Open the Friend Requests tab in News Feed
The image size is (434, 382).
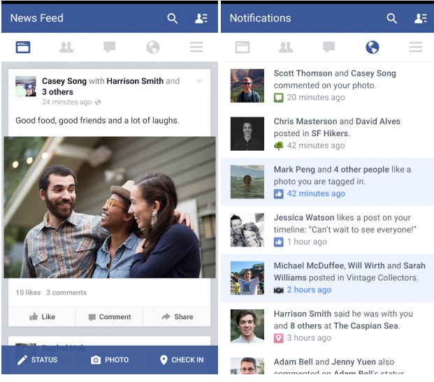coord(66,47)
